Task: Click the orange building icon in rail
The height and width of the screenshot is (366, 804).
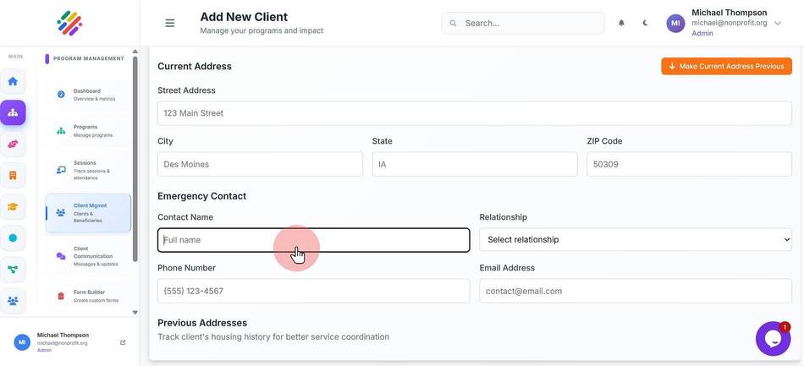Action: [13, 176]
